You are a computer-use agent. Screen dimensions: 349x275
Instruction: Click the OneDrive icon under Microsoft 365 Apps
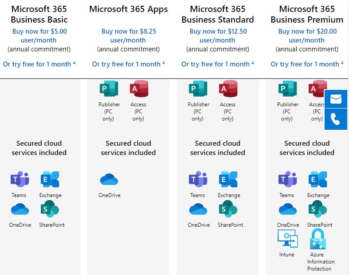(x=109, y=179)
